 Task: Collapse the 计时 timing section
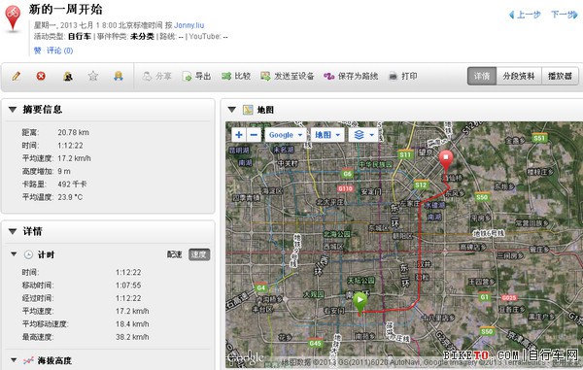click(14, 254)
